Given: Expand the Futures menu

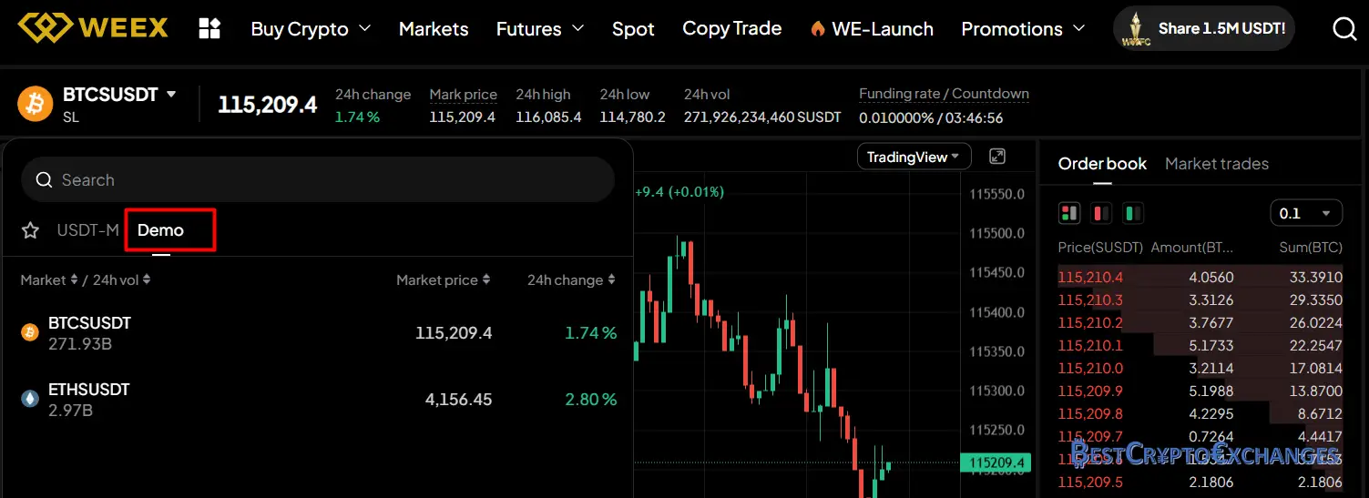Looking at the screenshot, I should coord(539,29).
